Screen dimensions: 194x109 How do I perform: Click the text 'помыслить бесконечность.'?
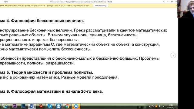click(65, 49)
